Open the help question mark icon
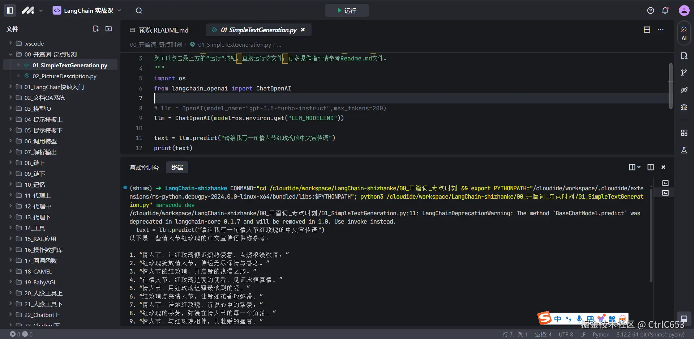694x339 pixels. coord(650,10)
